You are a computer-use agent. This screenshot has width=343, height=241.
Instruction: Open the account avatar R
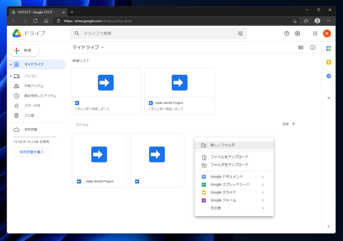pos(327,33)
